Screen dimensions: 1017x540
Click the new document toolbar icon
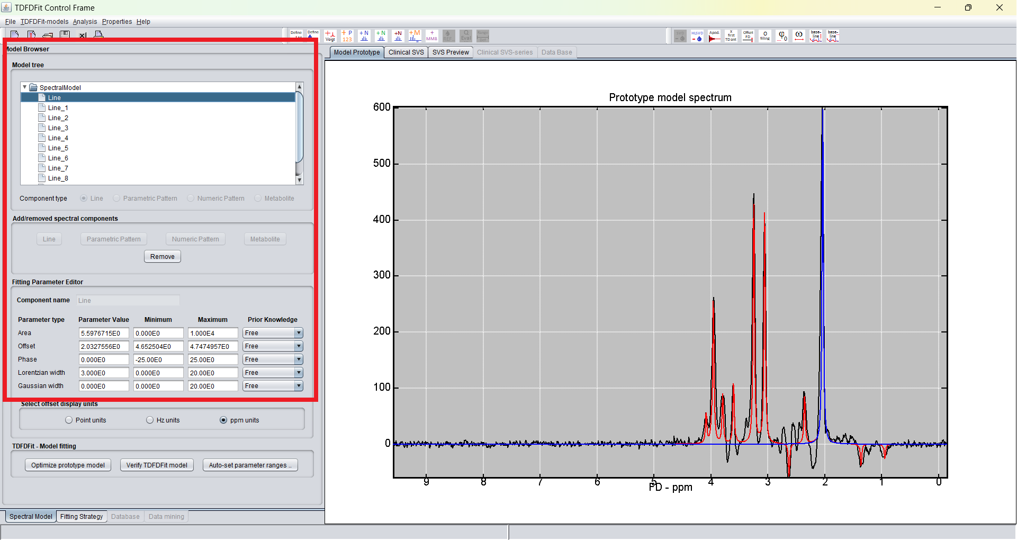[x=15, y=35]
